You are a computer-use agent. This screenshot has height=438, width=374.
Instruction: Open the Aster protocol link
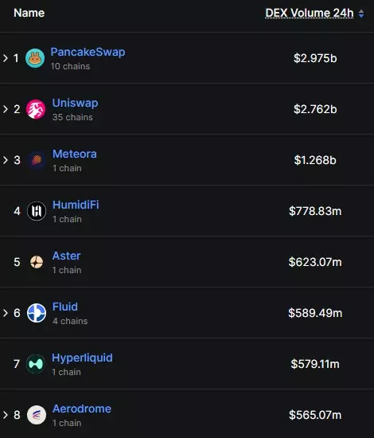coord(66,256)
